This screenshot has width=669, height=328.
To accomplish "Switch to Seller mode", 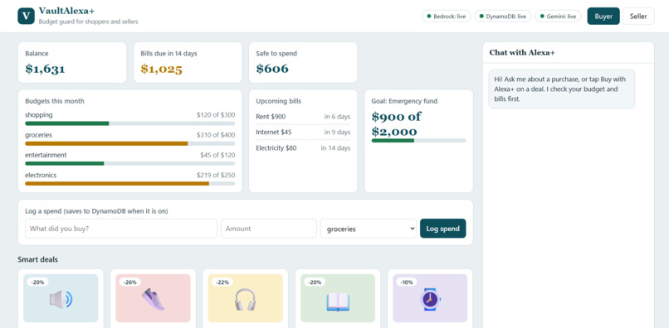I will tap(638, 17).
